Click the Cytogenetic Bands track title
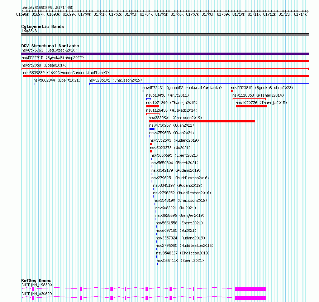The image size is (319, 302). pyautogui.click(x=43, y=26)
